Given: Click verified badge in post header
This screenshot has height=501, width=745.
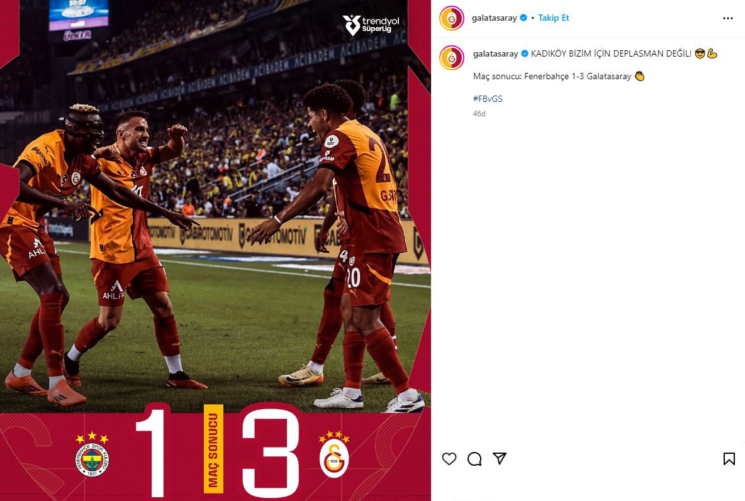Looking at the screenshot, I should coord(524,18).
